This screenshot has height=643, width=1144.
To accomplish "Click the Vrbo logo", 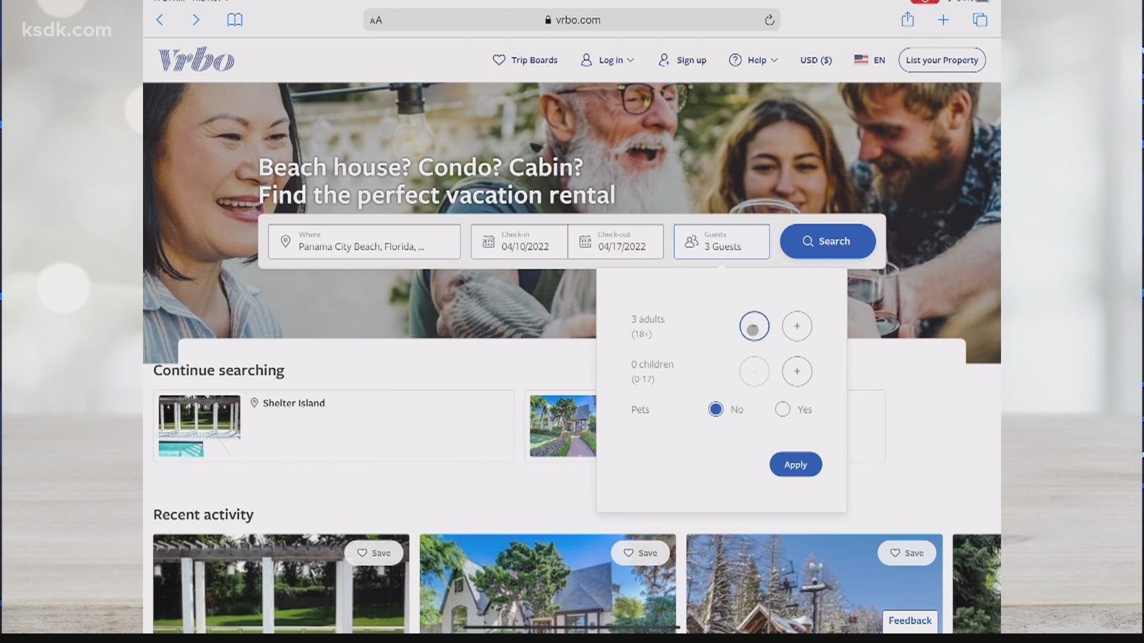I will 197,60.
